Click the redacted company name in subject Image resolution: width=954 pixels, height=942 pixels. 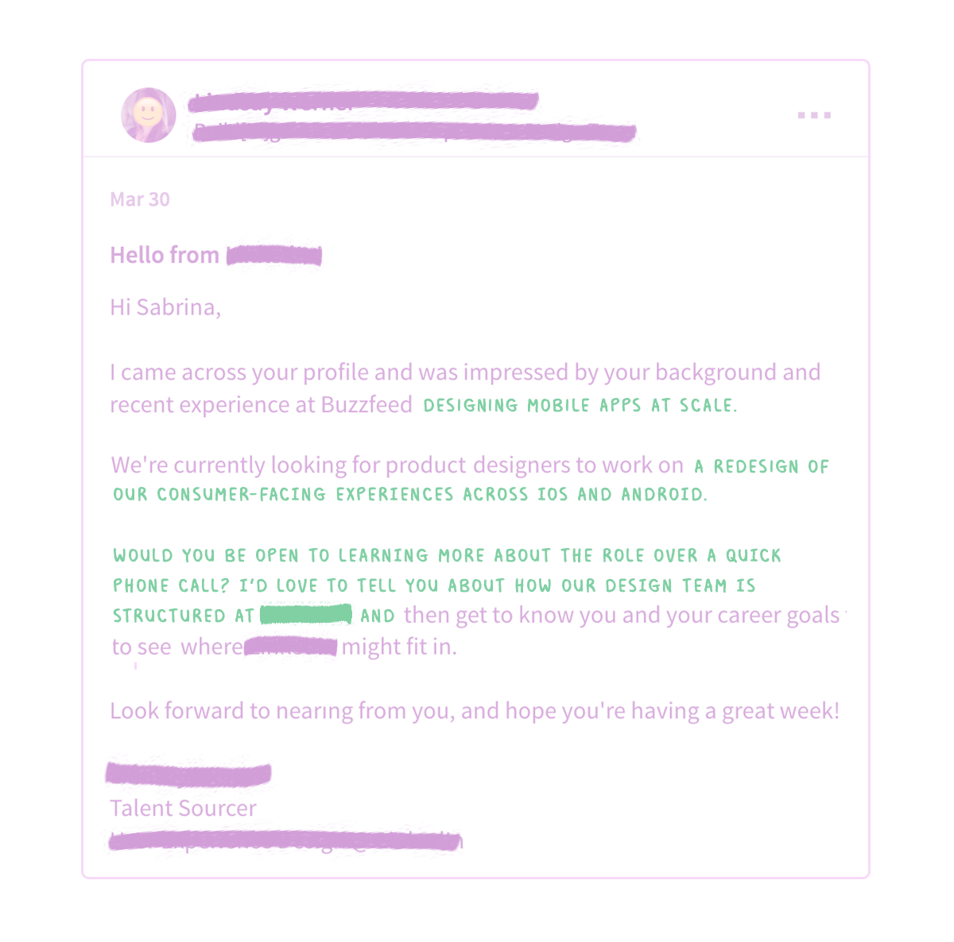(x=274, y=255)
